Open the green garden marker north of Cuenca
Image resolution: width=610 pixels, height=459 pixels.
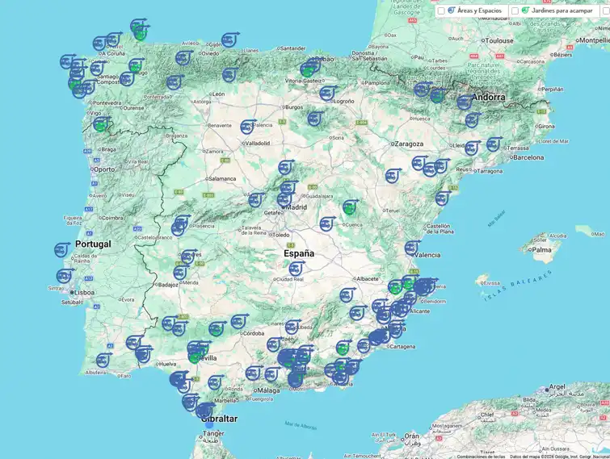pyautogui.click(x=350, y=207)
